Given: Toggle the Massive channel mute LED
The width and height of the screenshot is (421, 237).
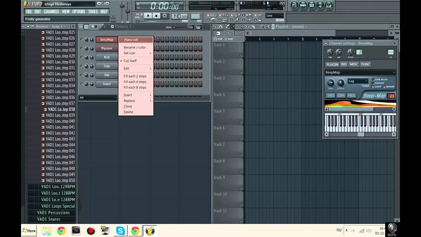Looking at the screenshot, I should click(81, 48).
